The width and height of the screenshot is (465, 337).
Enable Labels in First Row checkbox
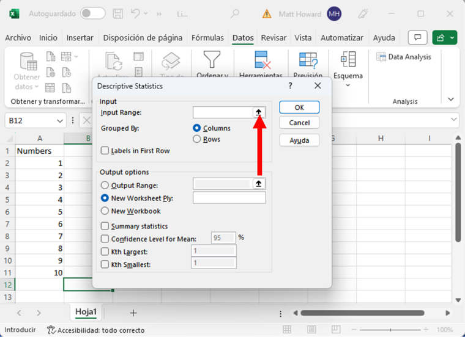106,151
